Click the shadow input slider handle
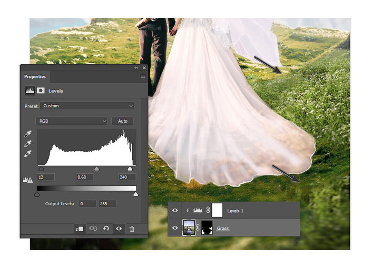The image size is (382, 268). [41, 168]
